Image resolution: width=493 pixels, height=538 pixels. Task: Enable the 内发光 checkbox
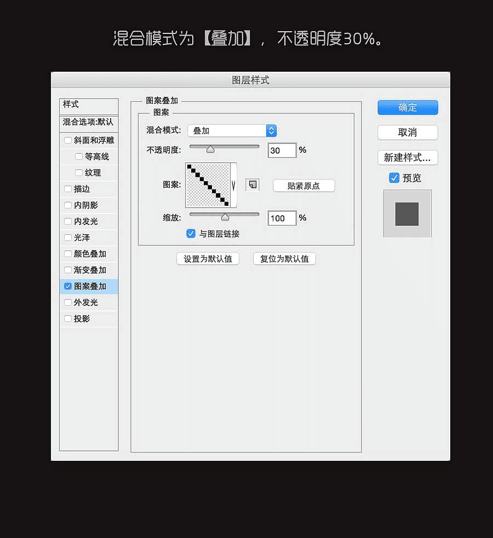68,221
